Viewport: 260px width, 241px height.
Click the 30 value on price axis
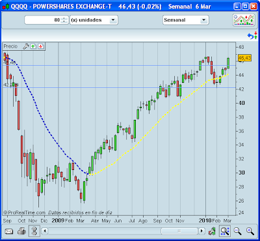pyautogui.click(x=241, y=173)
